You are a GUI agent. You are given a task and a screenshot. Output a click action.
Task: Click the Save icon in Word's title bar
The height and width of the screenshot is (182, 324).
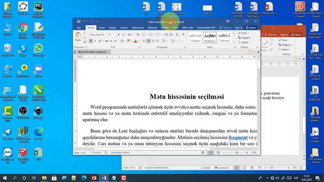pos(79,21)
